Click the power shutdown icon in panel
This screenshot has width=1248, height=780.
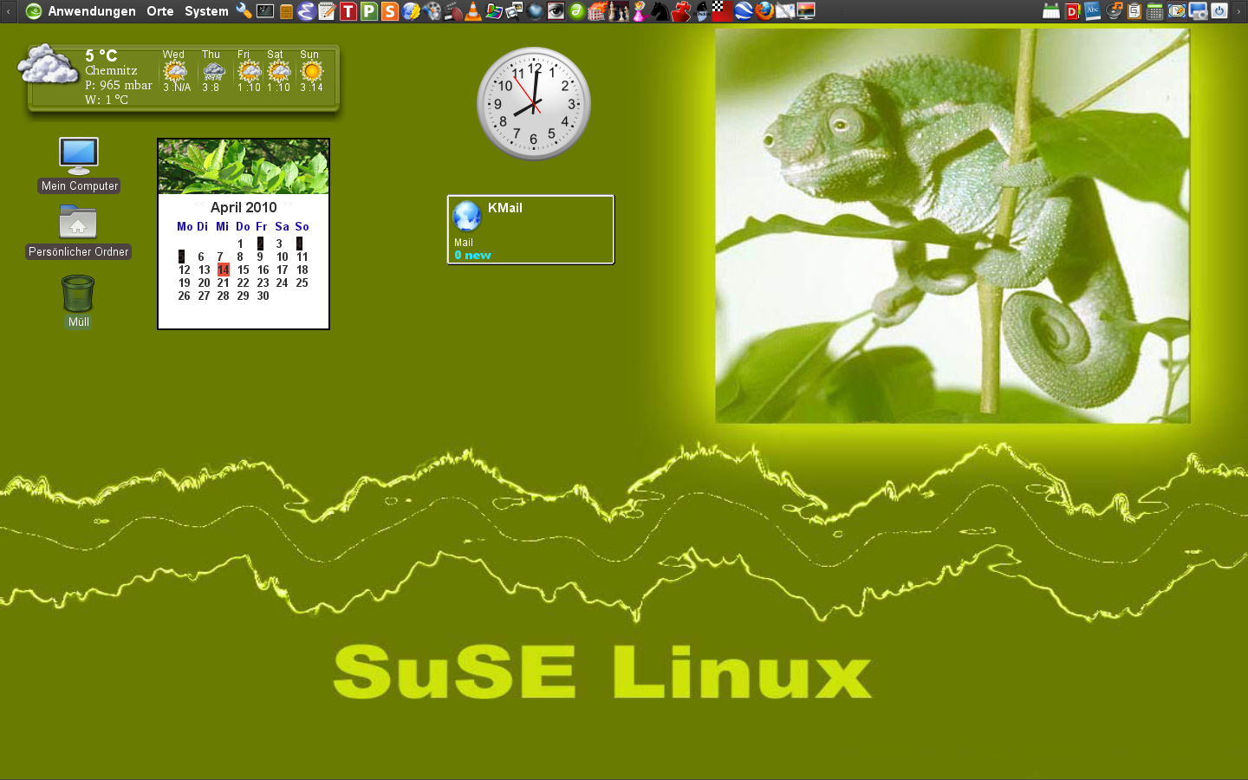(x=1219, y=11)
